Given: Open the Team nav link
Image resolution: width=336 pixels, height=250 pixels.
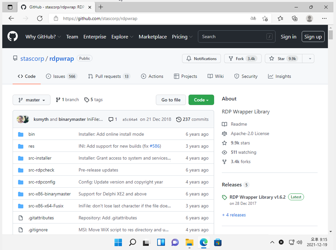Looking at the screenshot, I should click(x=72, y=37).
